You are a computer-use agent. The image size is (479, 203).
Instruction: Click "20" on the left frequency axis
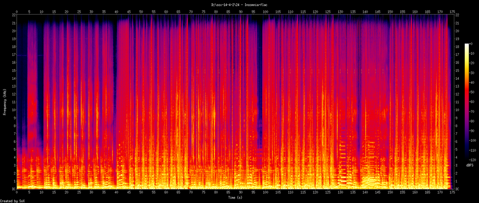[x=13, y=31]
